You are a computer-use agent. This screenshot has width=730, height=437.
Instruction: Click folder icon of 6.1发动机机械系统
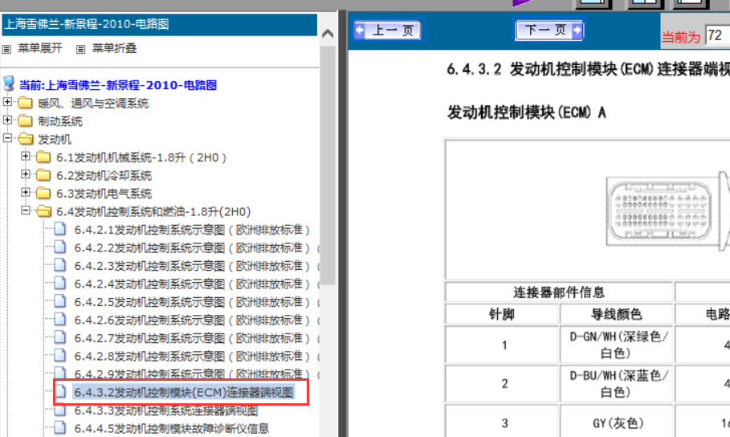click(43, 157)
